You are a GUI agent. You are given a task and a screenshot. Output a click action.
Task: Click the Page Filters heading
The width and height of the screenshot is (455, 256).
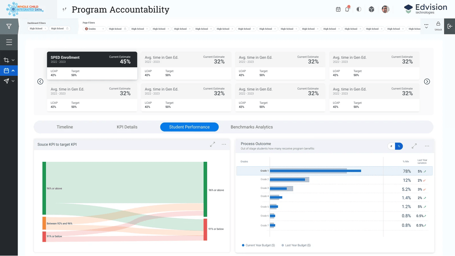click(89, 23)
